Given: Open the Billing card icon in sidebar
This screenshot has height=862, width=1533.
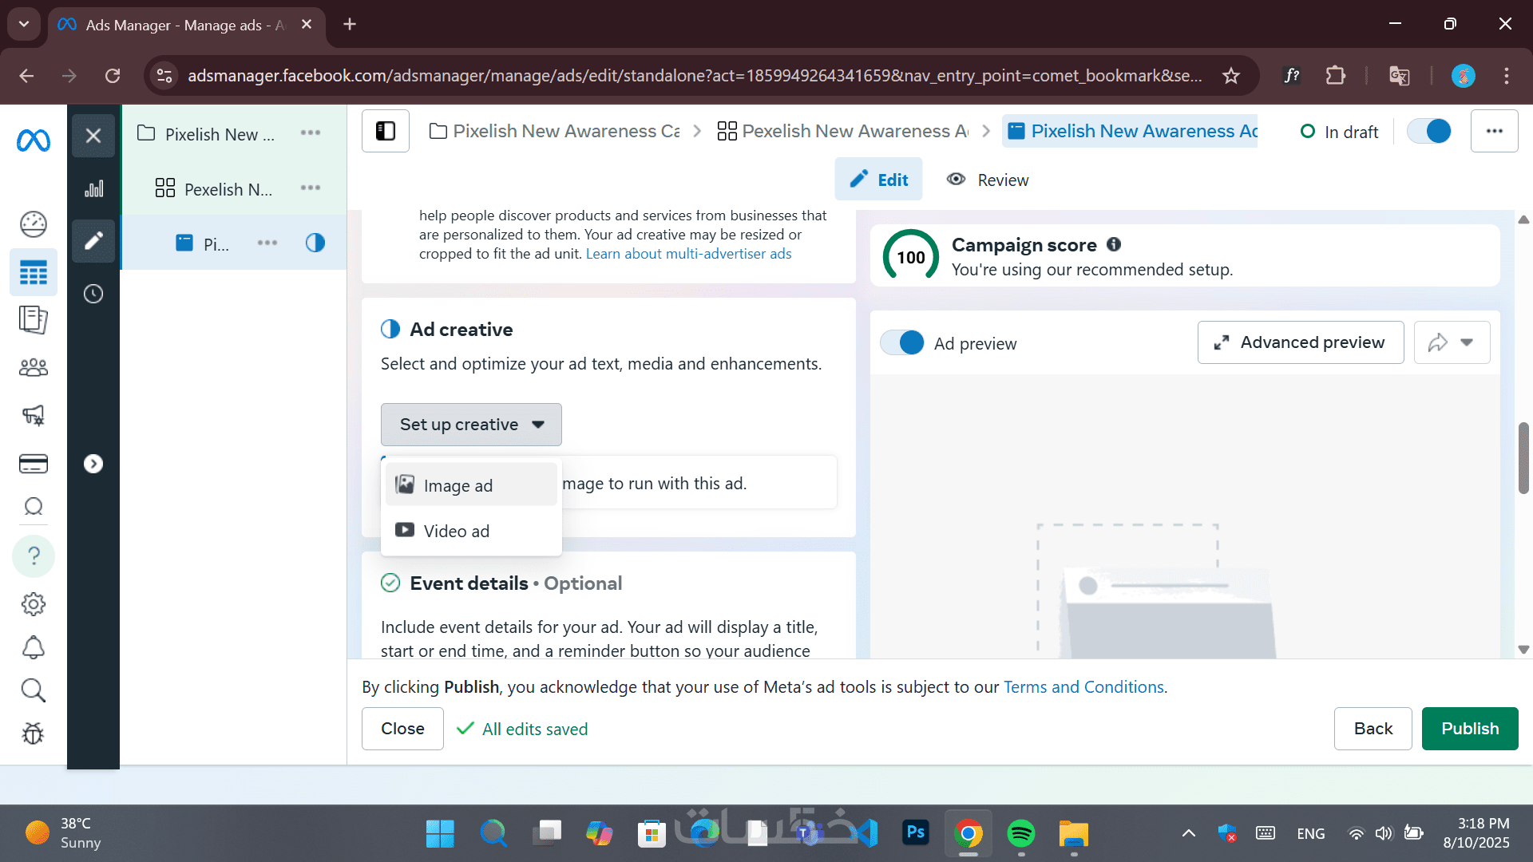Looking at the screenshot, I should (34, 464).
